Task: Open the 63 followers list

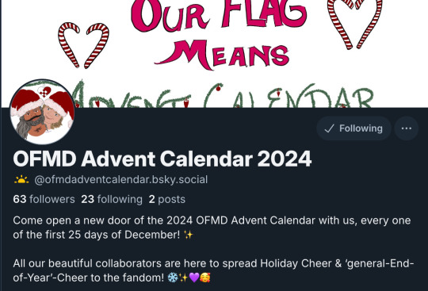Action: coord(44,199)
